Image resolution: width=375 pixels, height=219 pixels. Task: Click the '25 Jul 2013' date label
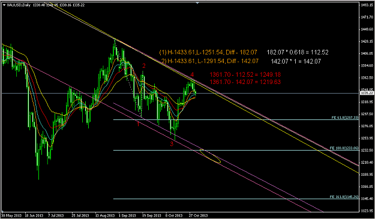coord(80,215)
